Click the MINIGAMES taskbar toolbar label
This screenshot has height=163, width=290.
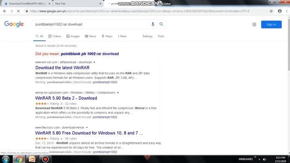[246, 159]
